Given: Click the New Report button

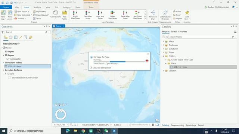Looking at the screenshot, I should point(22,12).
